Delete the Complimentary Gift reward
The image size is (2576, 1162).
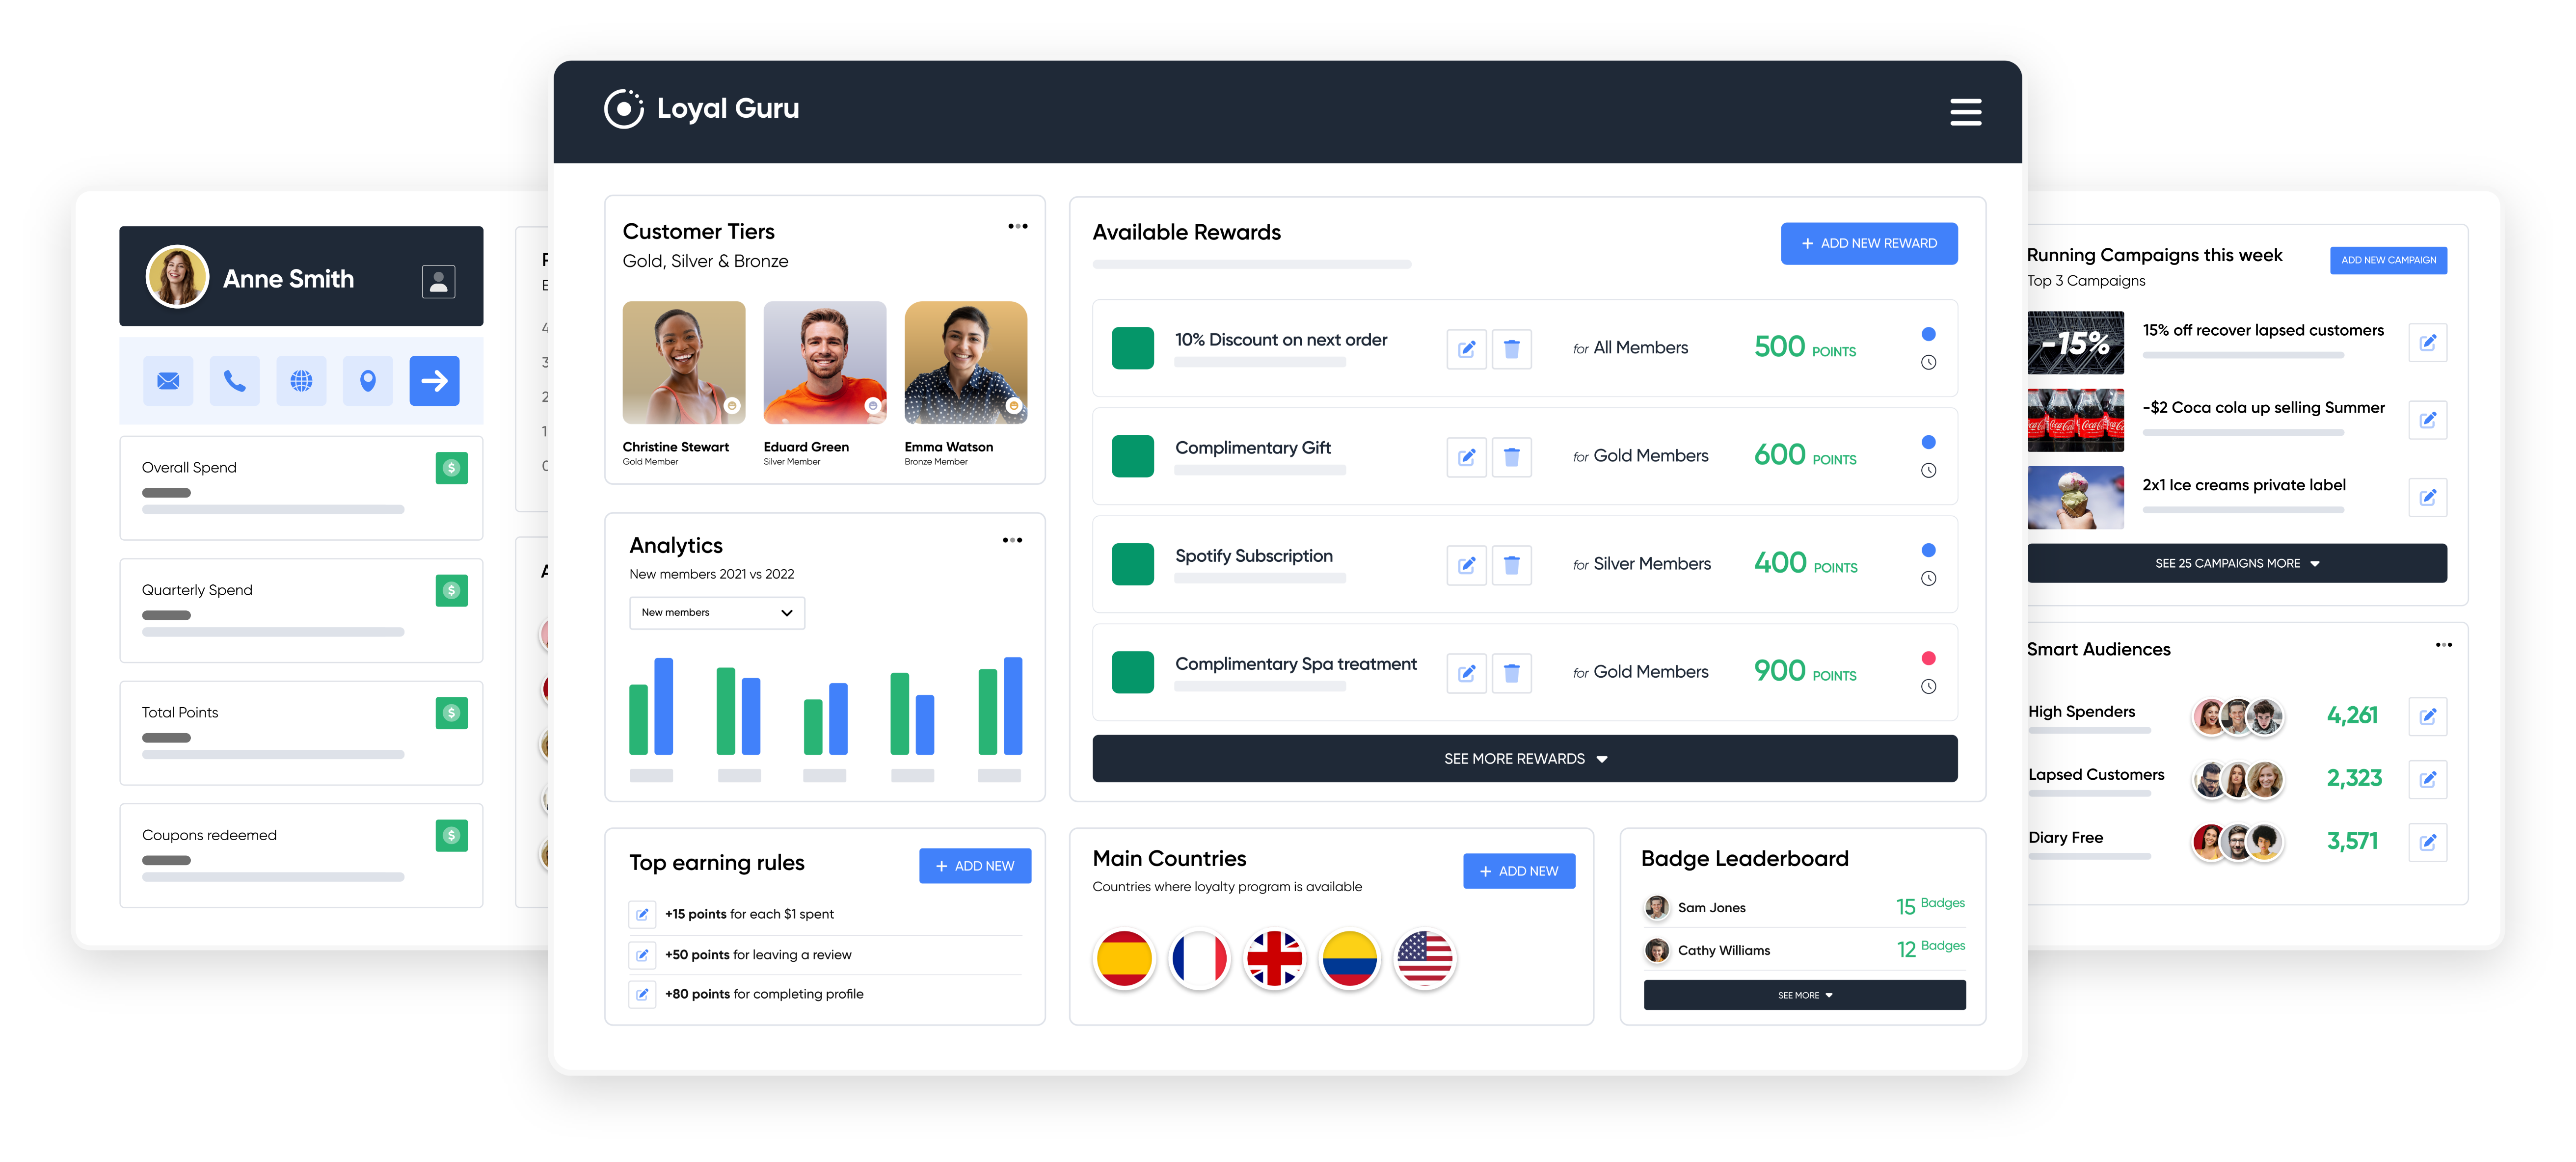1511,457
